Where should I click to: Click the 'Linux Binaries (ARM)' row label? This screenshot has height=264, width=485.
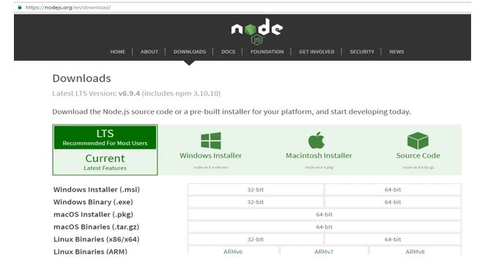[x=90, y=252]
